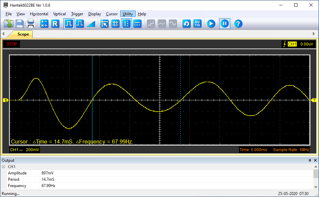The height and width of the screenshot is (197, 319).
Task: Click the CH1 200mV channel label
Action: point(24,150)
